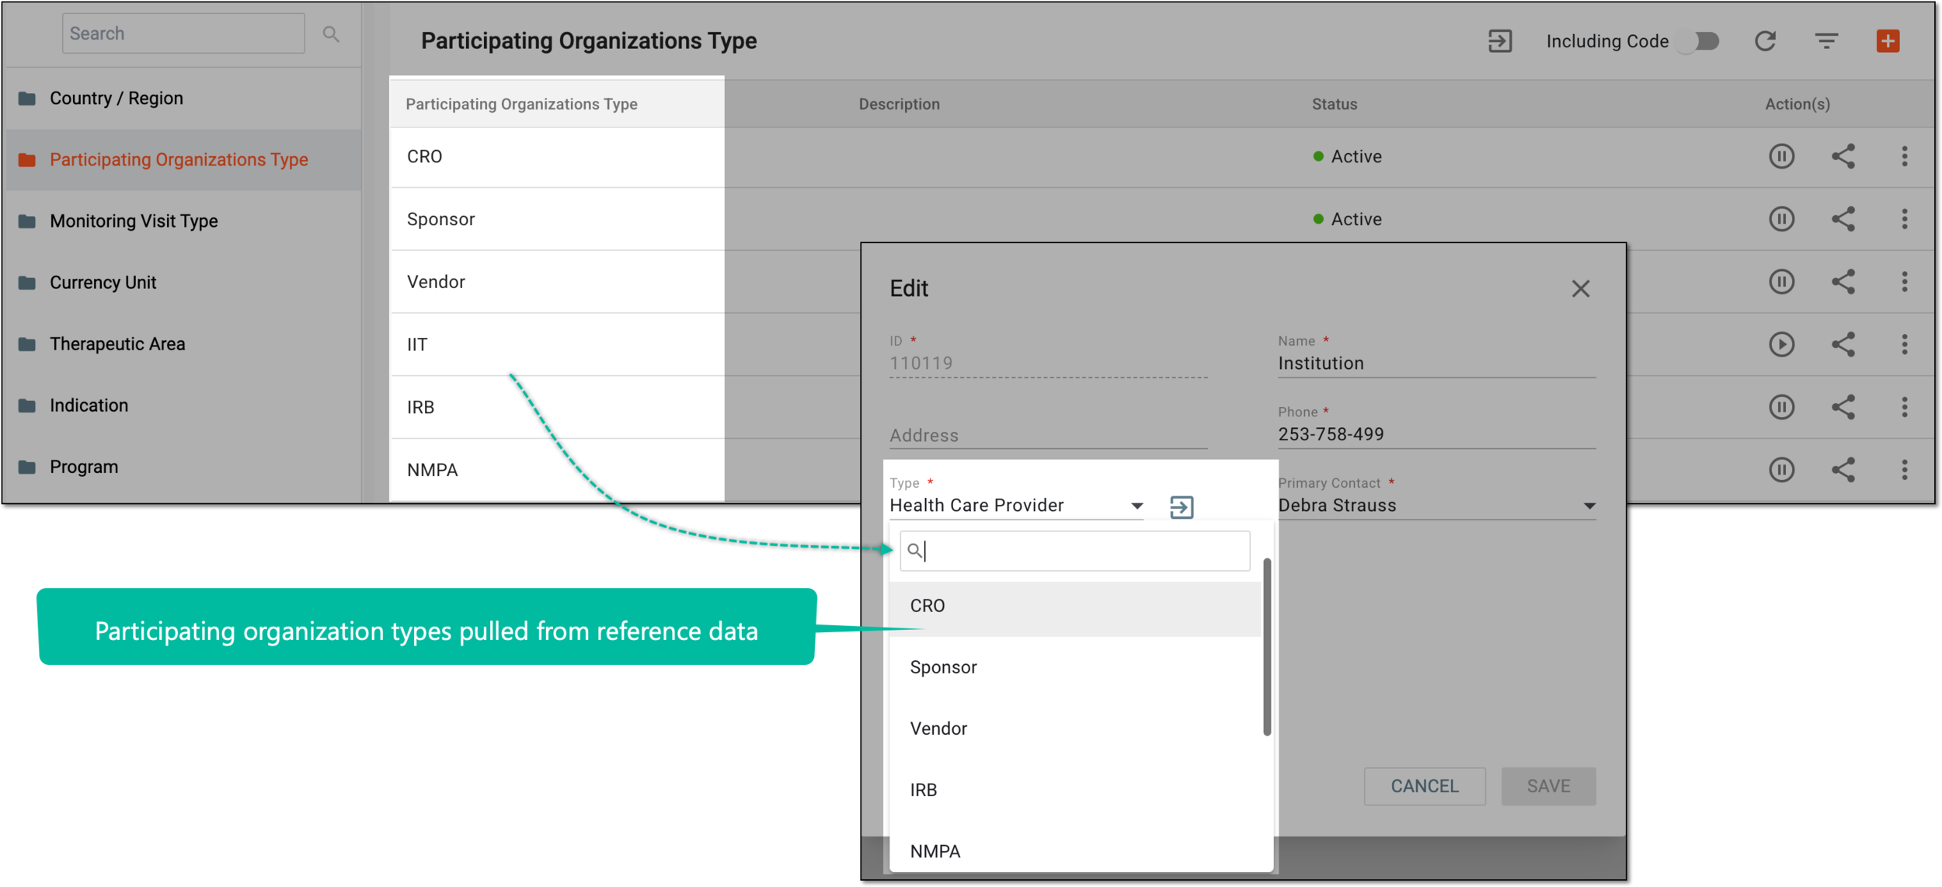Click the sidebar Search box
The height and width of the screenshot is (887, 1942).
click(x=183, y=33)
